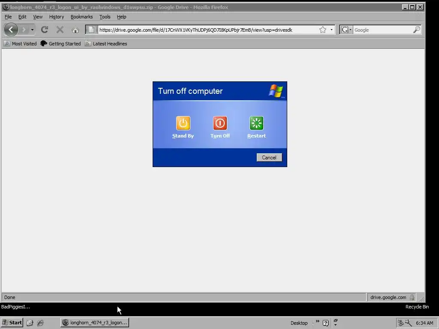Click the Stand By power icon
The width and height of the screenshot is (439, 329).
tap(183, 123)
